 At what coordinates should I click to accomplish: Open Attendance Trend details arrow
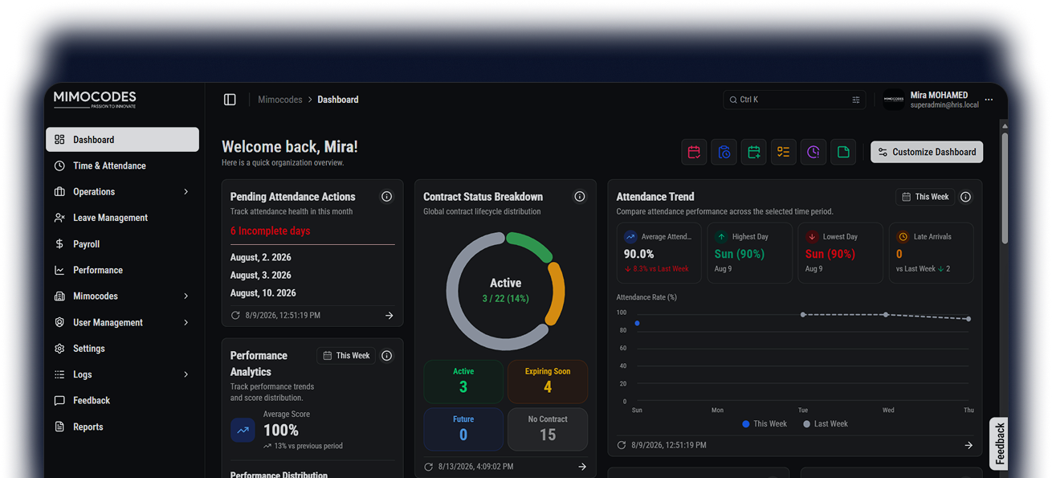968,445
